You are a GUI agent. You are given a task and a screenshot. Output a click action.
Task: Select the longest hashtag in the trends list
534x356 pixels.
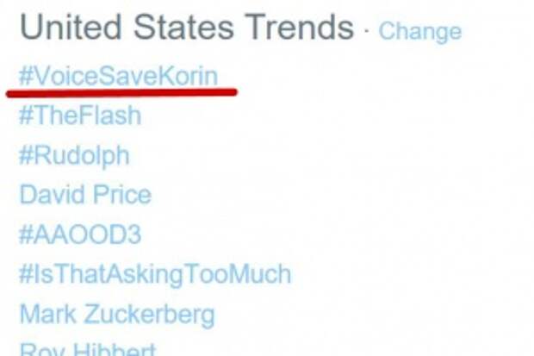coord(155,274)
